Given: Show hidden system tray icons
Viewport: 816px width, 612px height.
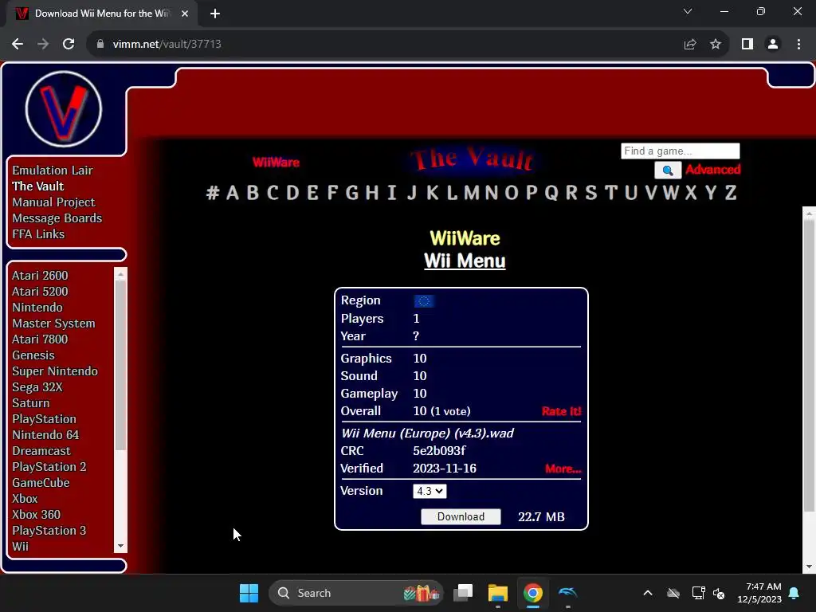Looking at the screenshot, I should 647,593.
